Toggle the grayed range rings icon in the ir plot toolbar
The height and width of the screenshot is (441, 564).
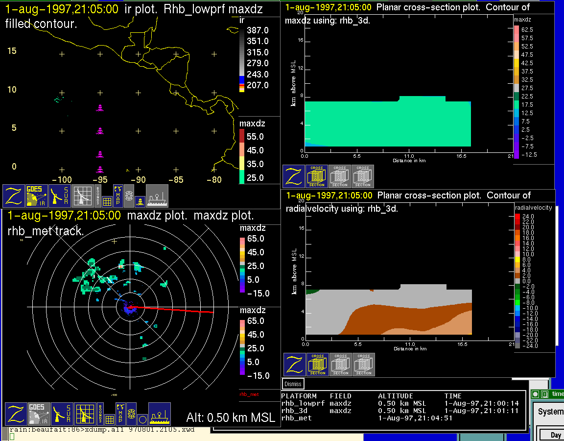pos(129,196)
